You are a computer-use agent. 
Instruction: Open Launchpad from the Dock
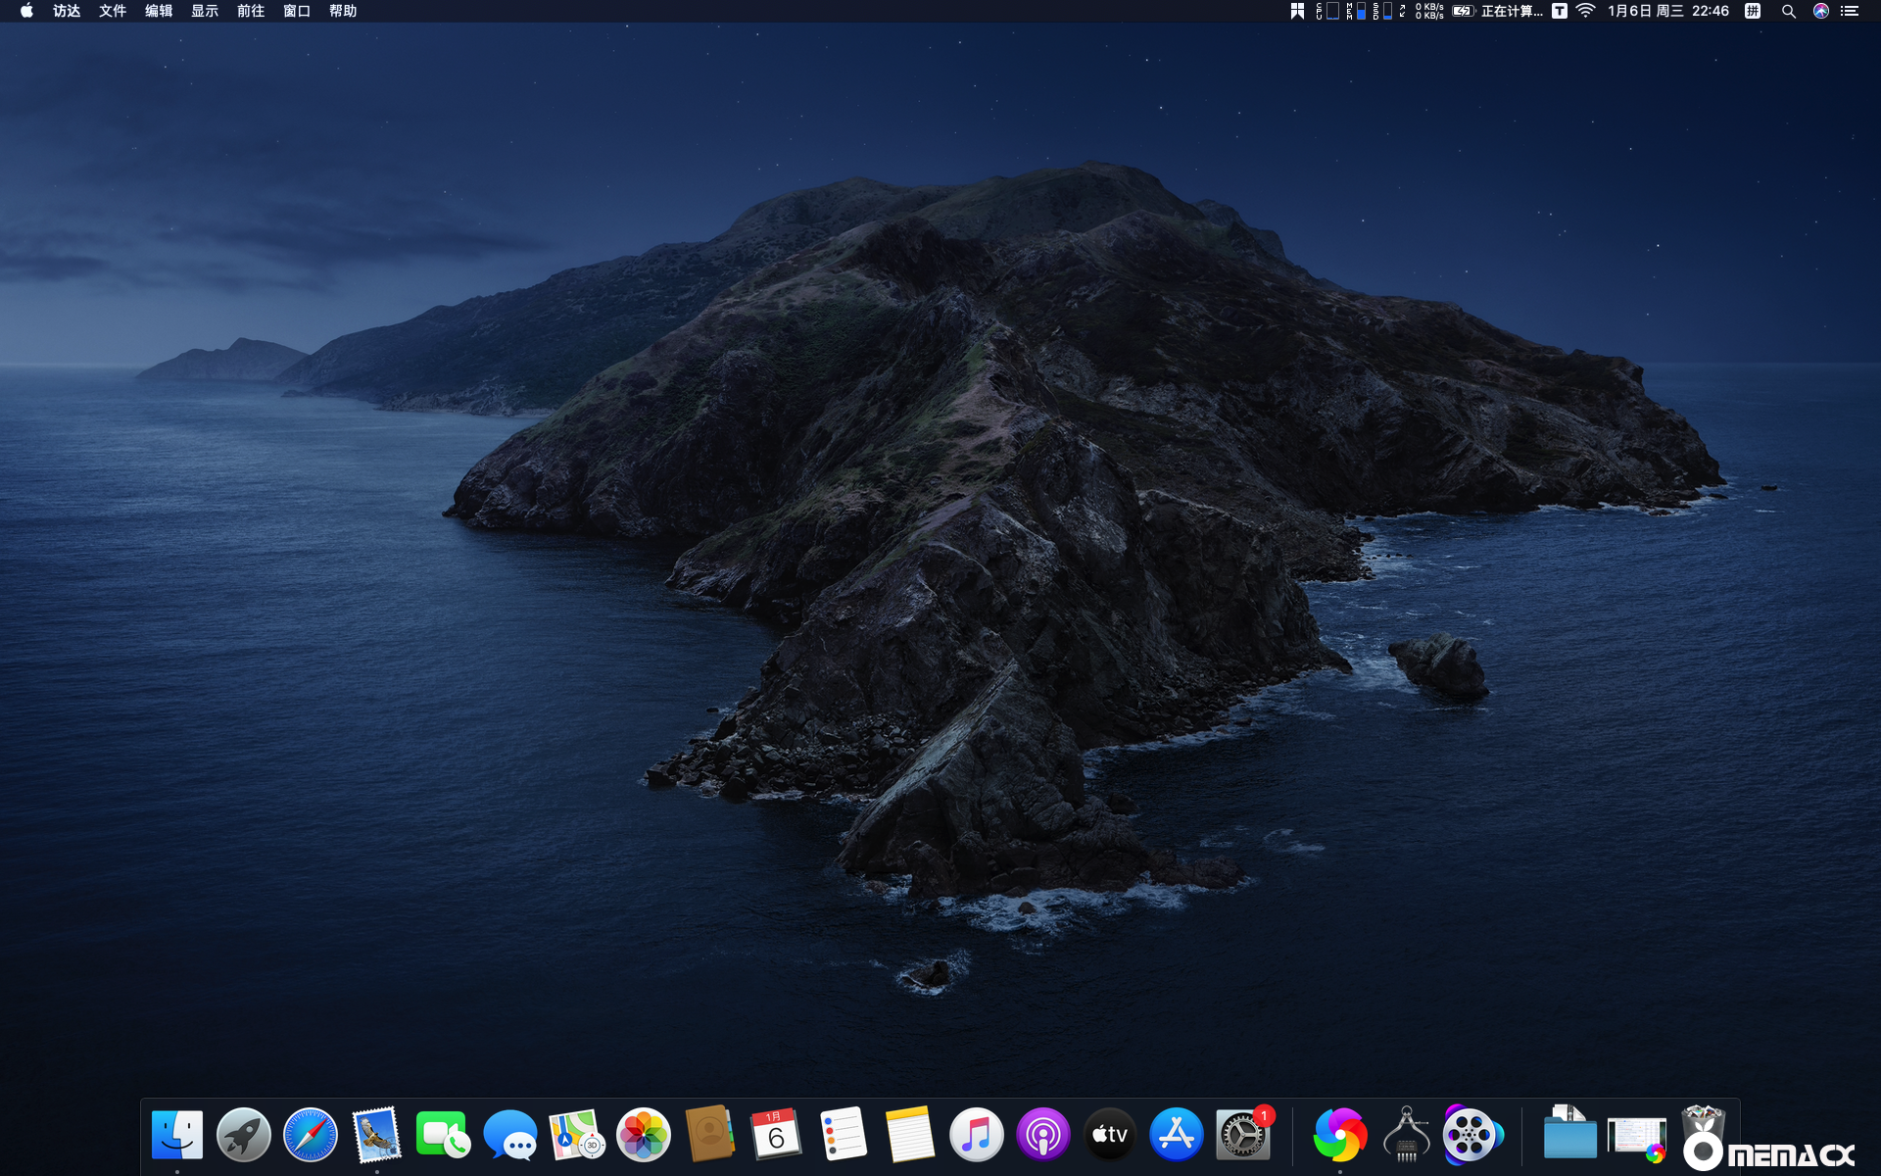coord(244,1134)
